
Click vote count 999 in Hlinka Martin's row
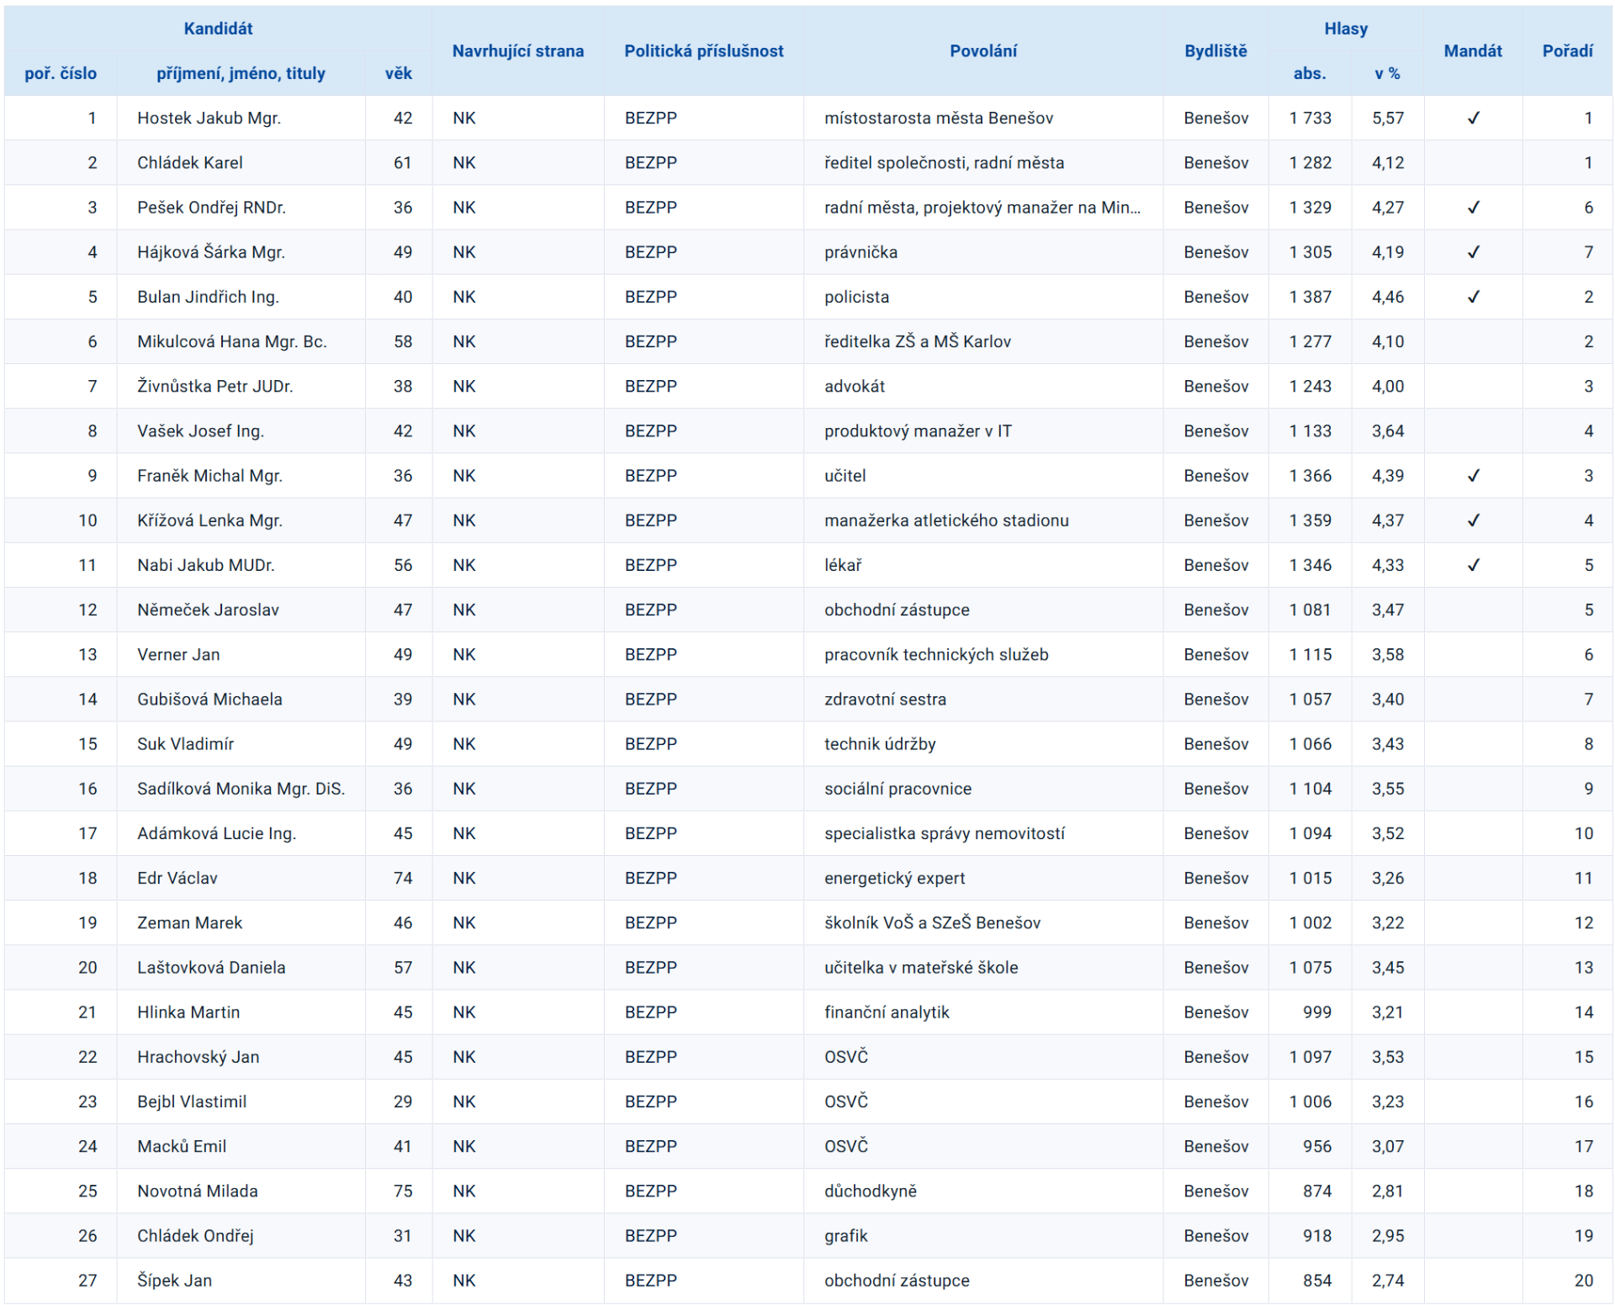coord(1316,1012)
